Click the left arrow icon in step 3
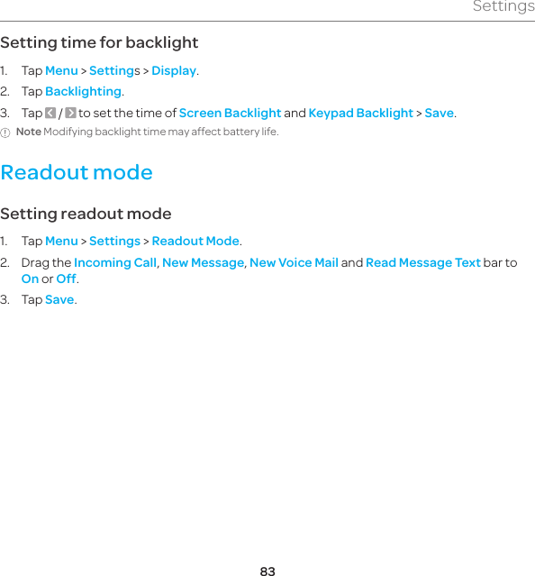 (x=50, y=113)
